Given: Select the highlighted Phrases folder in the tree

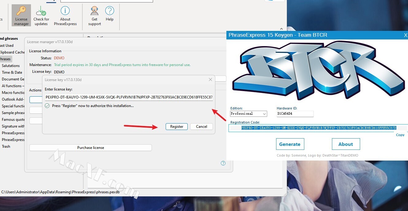Looking at the screenshot, I should [x=5, y=59].
